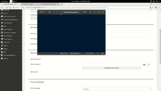161x91 pixels.
Task: Reload the browser page
Action: 7,7
